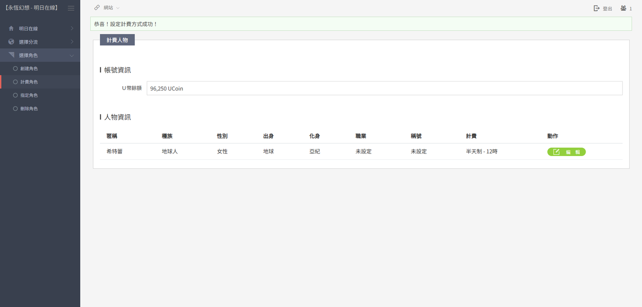The height and width of the screenshot is (307, 642).
Task: Click the home icon for 明日在線
Action: (x=11, y=29)
